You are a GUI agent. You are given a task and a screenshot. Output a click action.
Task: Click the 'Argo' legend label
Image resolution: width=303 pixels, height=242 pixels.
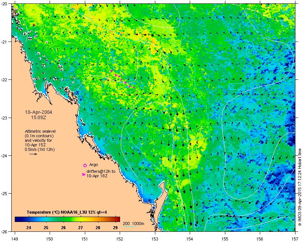94,165
